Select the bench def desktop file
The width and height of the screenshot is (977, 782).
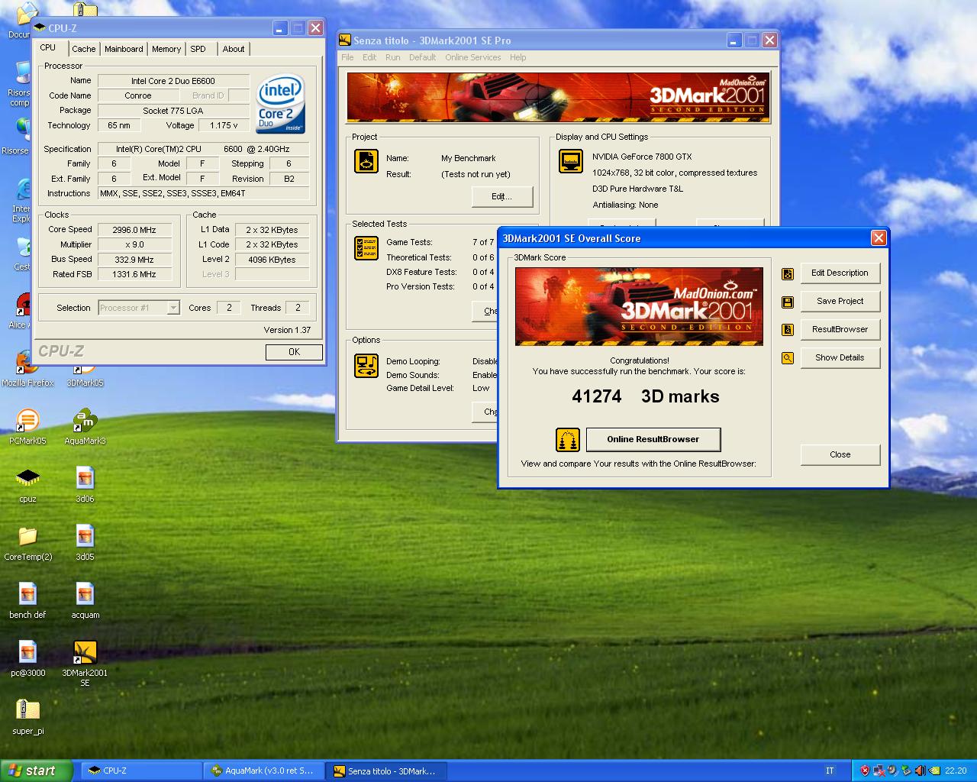(27, 599)
